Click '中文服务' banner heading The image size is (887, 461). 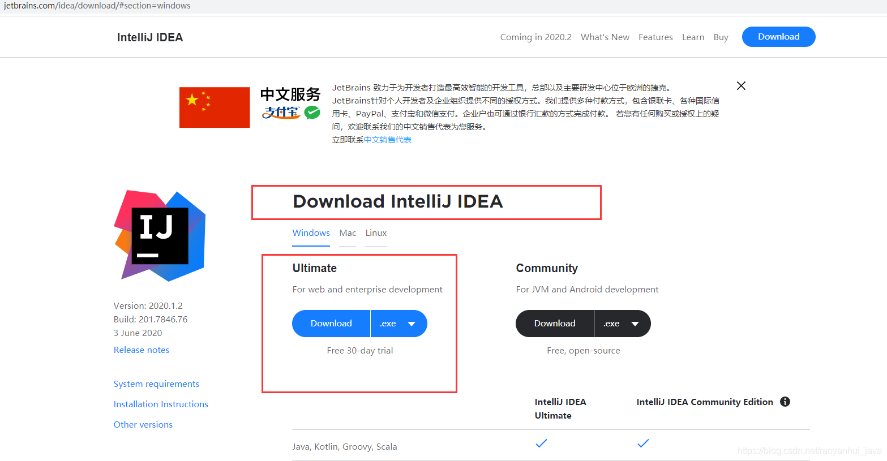click(x=290, y=94)
